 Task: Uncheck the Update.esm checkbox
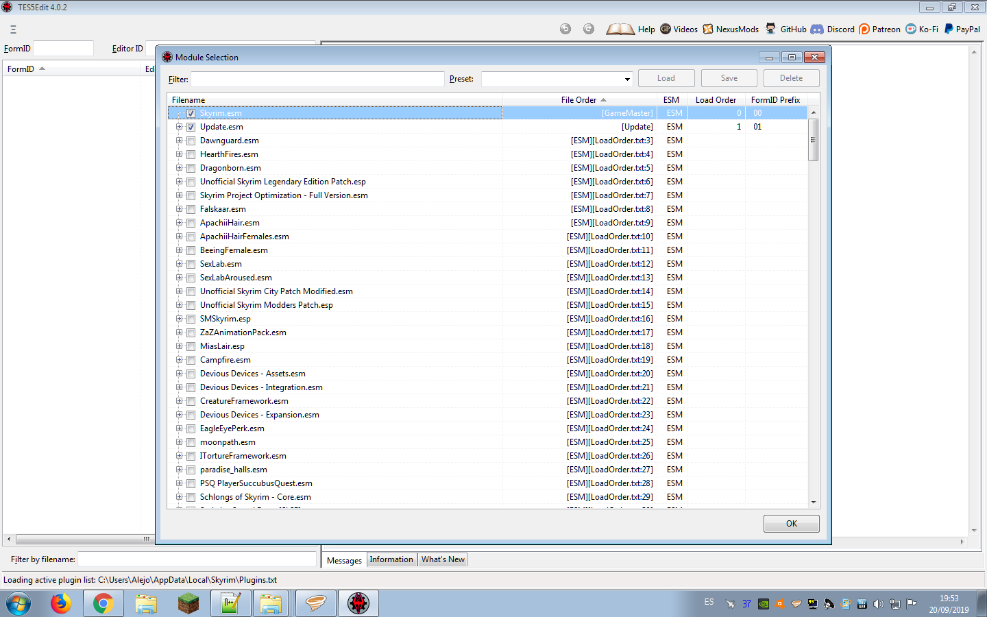191,128
